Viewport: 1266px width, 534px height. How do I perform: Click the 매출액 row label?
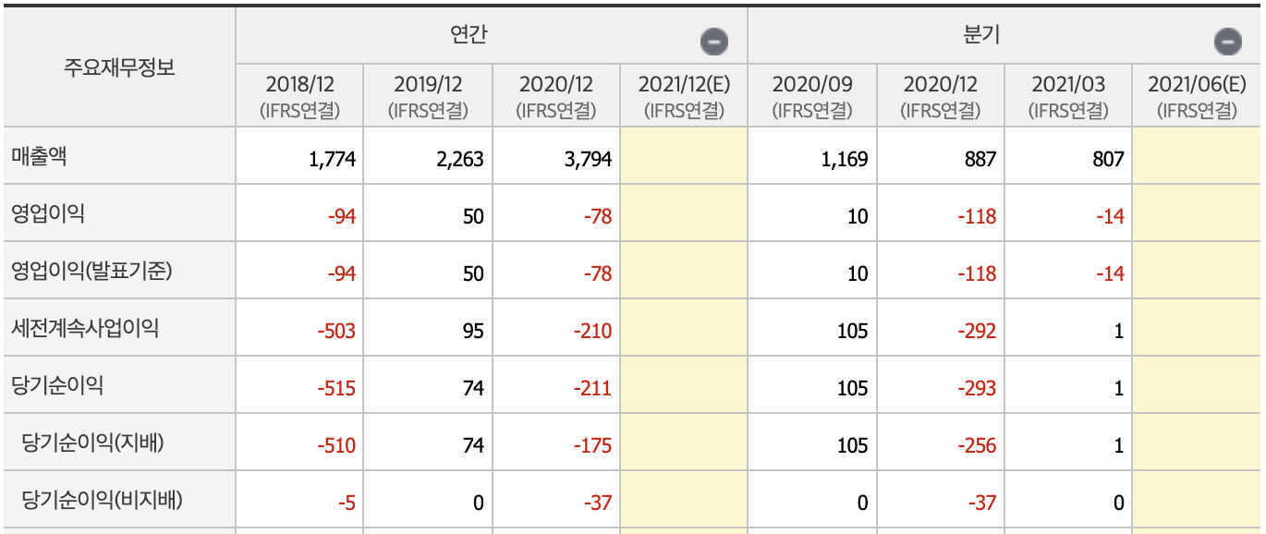click(40, 156)
